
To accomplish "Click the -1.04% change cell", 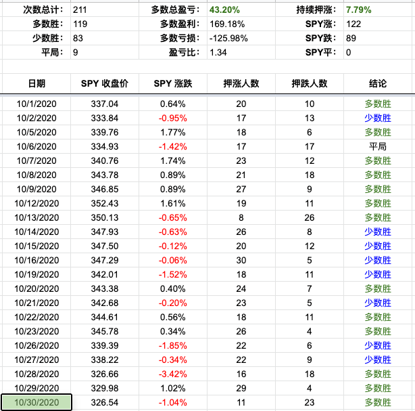I will pyautogui.click(x=173, y=402).
